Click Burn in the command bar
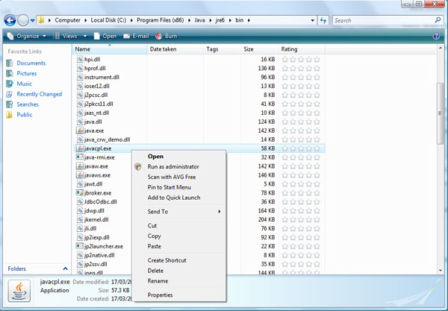Screen dimensions: 448x311 (167, 36)
